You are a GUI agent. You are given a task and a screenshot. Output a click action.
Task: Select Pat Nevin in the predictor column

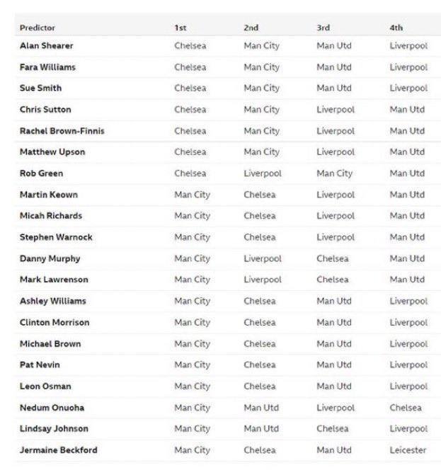pos(40,365)
